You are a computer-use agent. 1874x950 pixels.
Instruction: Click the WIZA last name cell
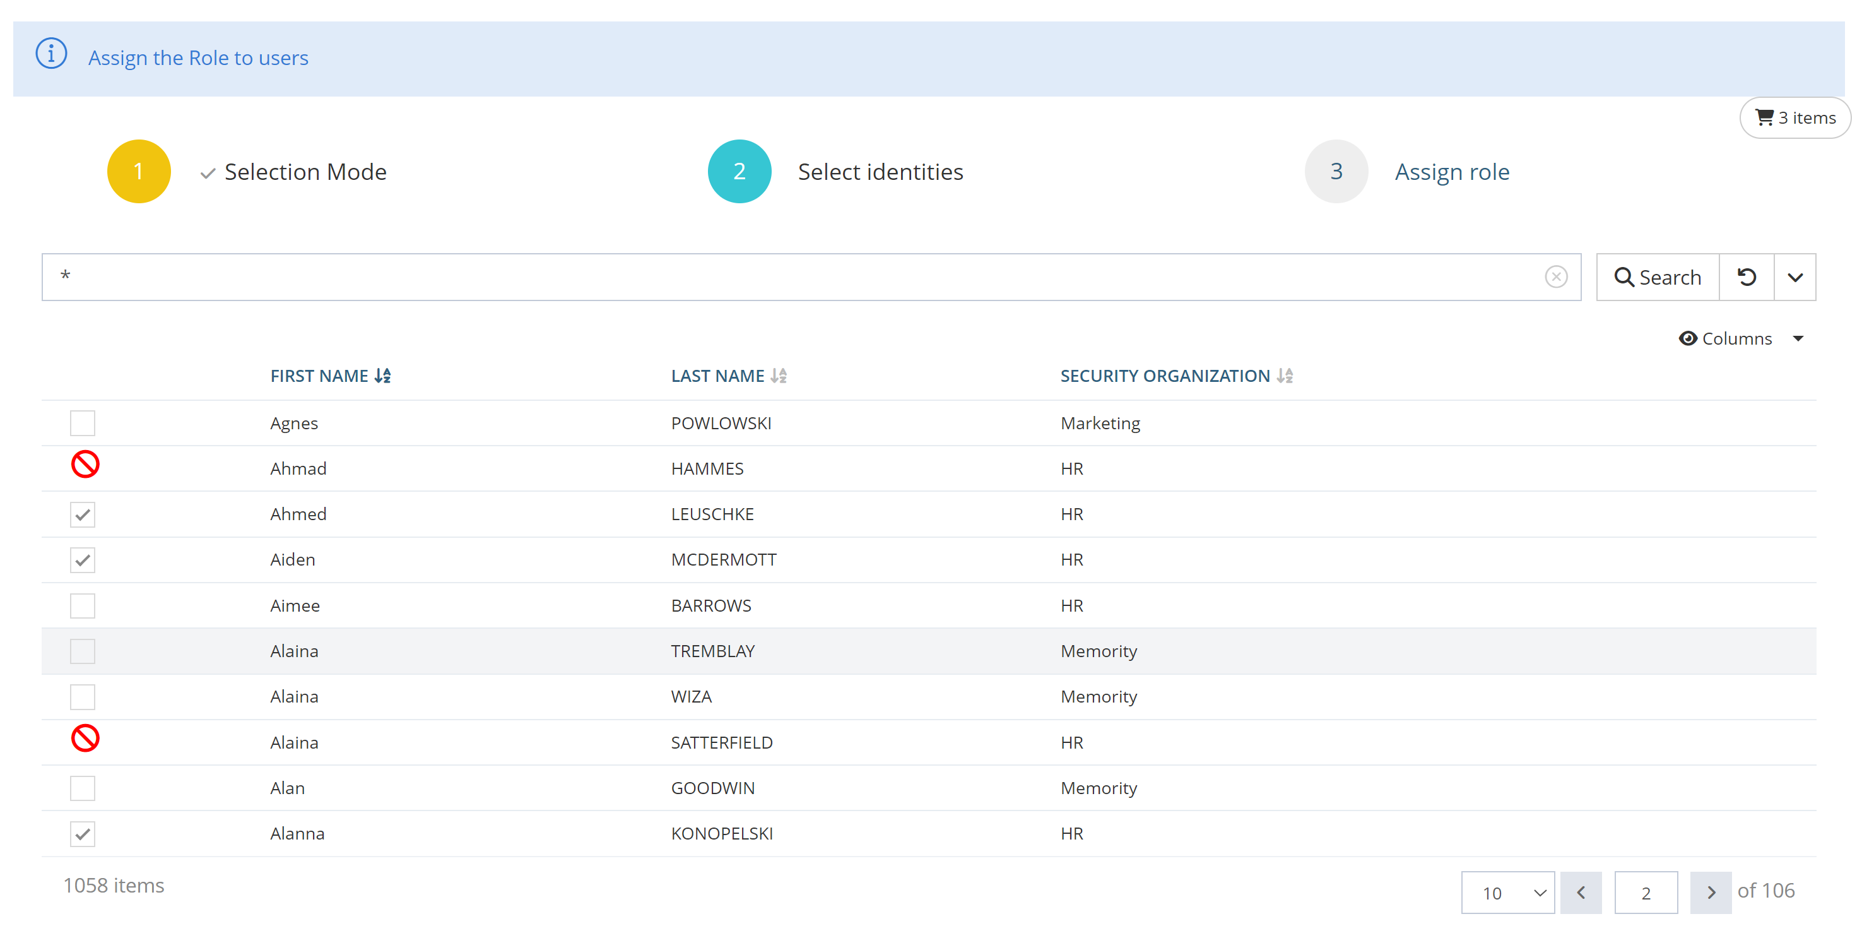691,696
